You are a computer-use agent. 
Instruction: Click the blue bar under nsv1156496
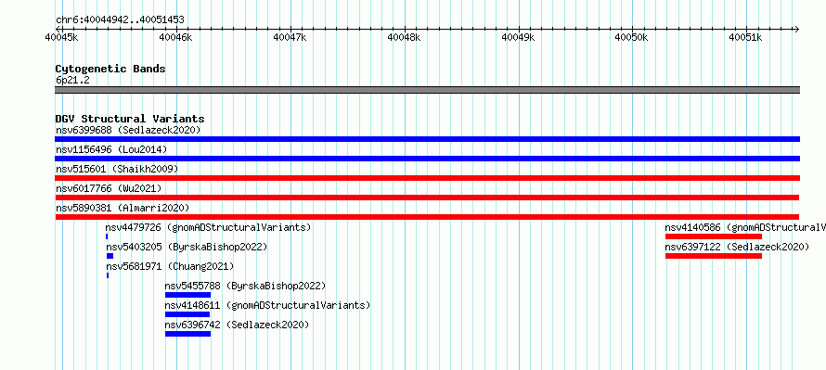427,159
